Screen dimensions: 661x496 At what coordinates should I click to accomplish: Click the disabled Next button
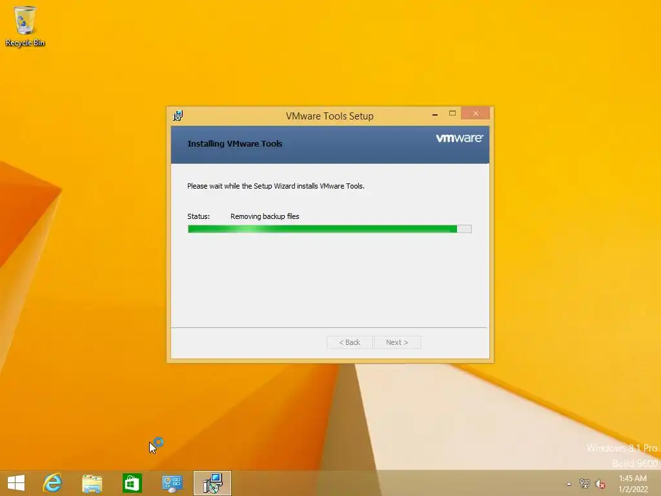(x=397, y=342)
